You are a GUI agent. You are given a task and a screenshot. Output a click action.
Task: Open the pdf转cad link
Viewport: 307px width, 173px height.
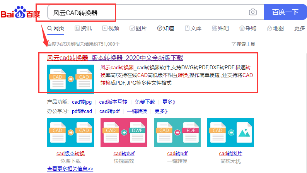point(82,111)
